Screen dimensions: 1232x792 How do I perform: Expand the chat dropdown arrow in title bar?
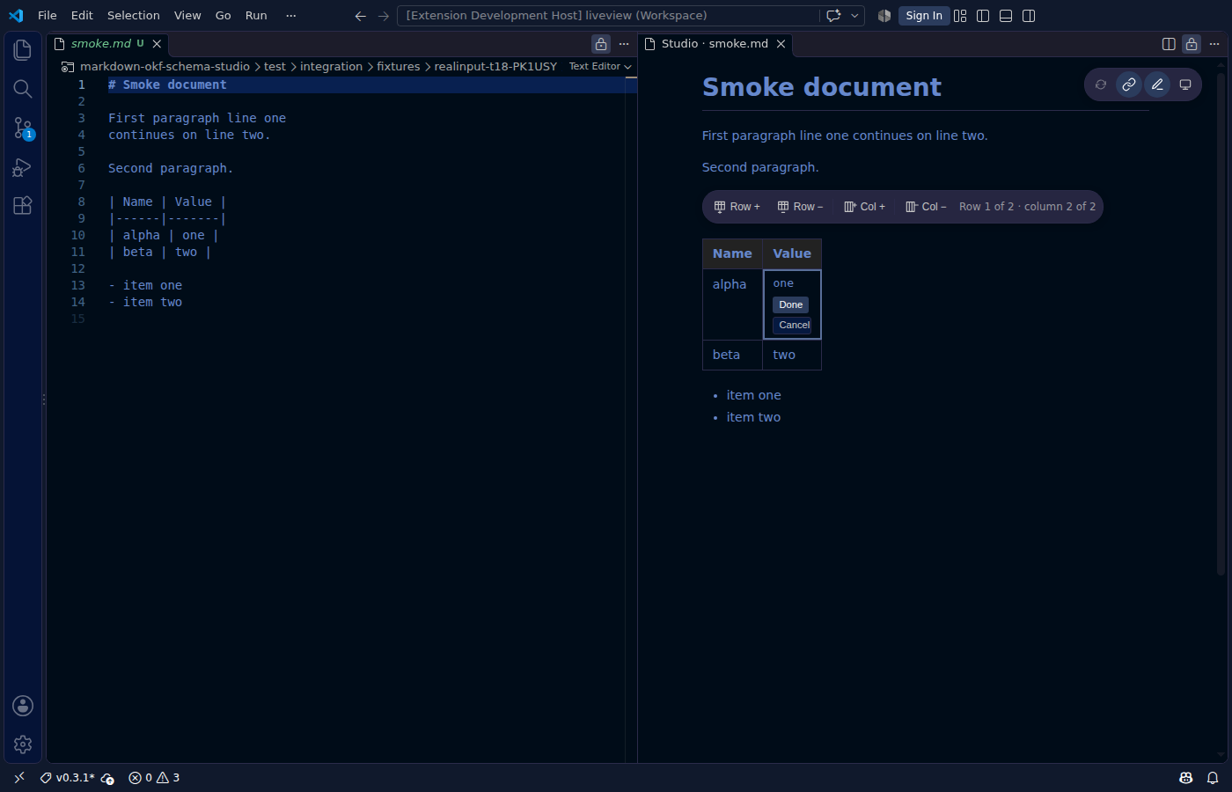click(854, 16)
